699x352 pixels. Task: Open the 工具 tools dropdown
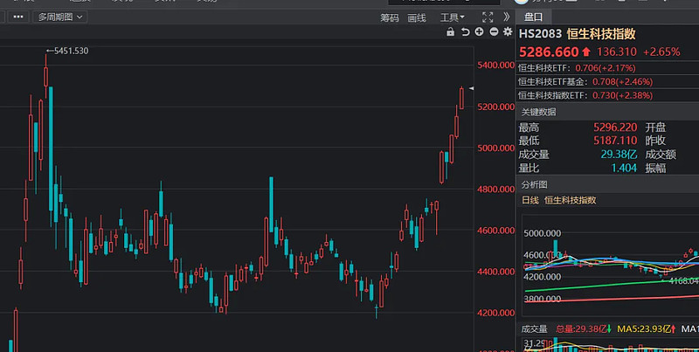click(452, 17)
